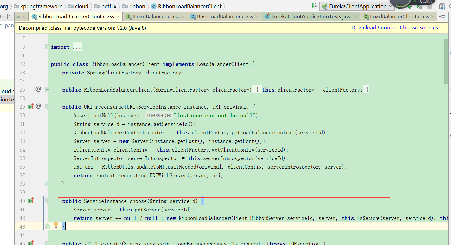Click the Download Sources link
The image size is (451, 245).
click(374, 28)
